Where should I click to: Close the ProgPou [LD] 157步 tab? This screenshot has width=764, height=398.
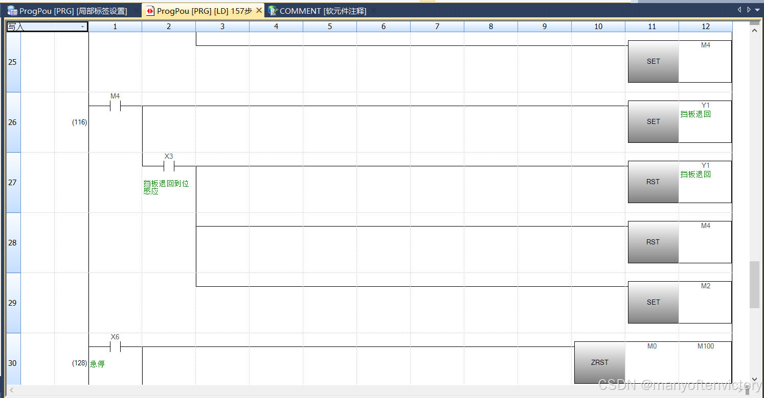[259, 11]
